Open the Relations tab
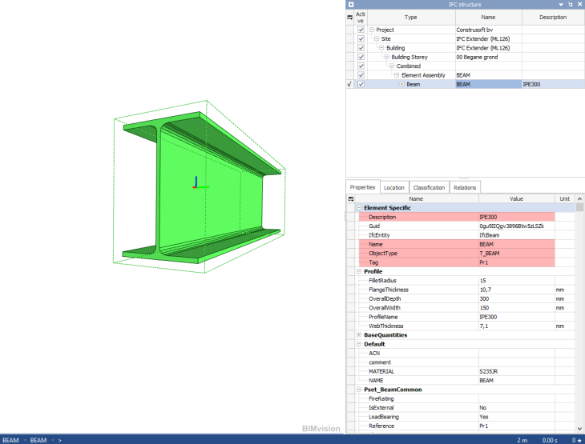 pyautogui.click(x=465, y=188)
